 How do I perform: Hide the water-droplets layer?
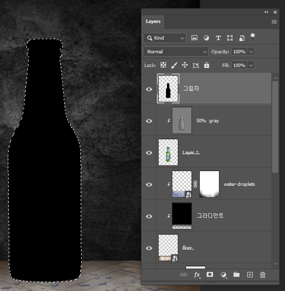(149, 184)
